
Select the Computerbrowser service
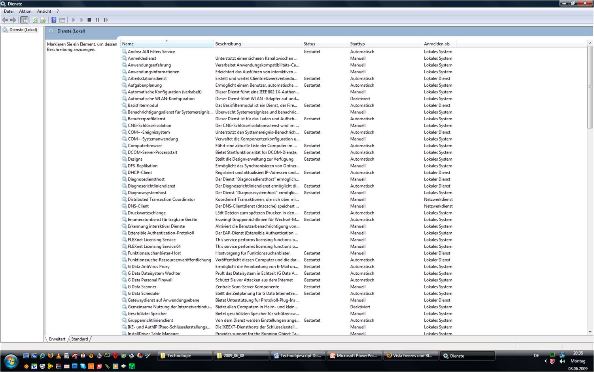tap(145, 146)
